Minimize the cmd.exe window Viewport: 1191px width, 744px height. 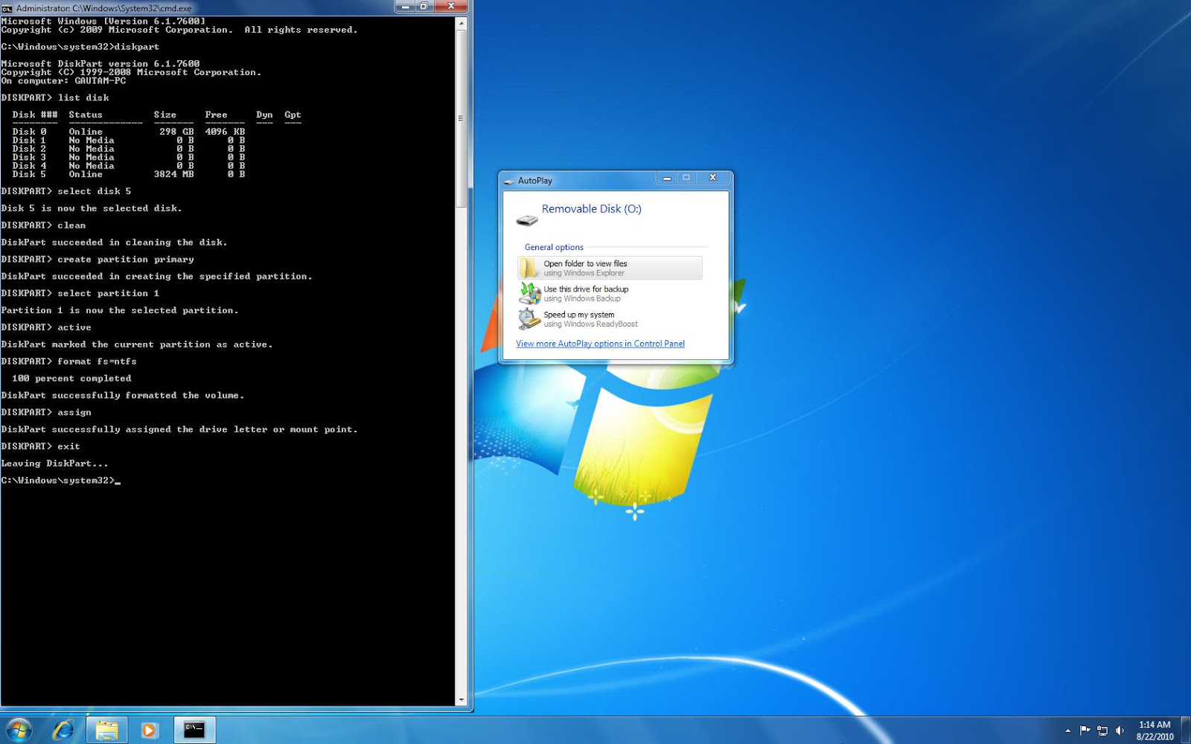406,7
